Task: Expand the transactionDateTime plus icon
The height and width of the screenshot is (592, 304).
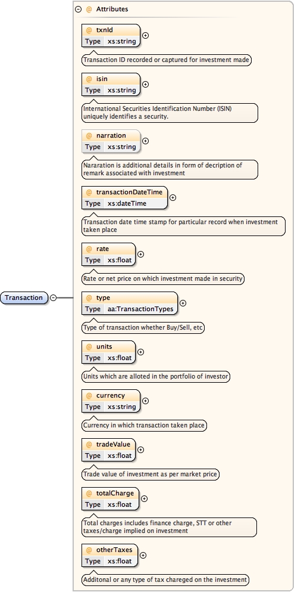Action: coord(173,197)
